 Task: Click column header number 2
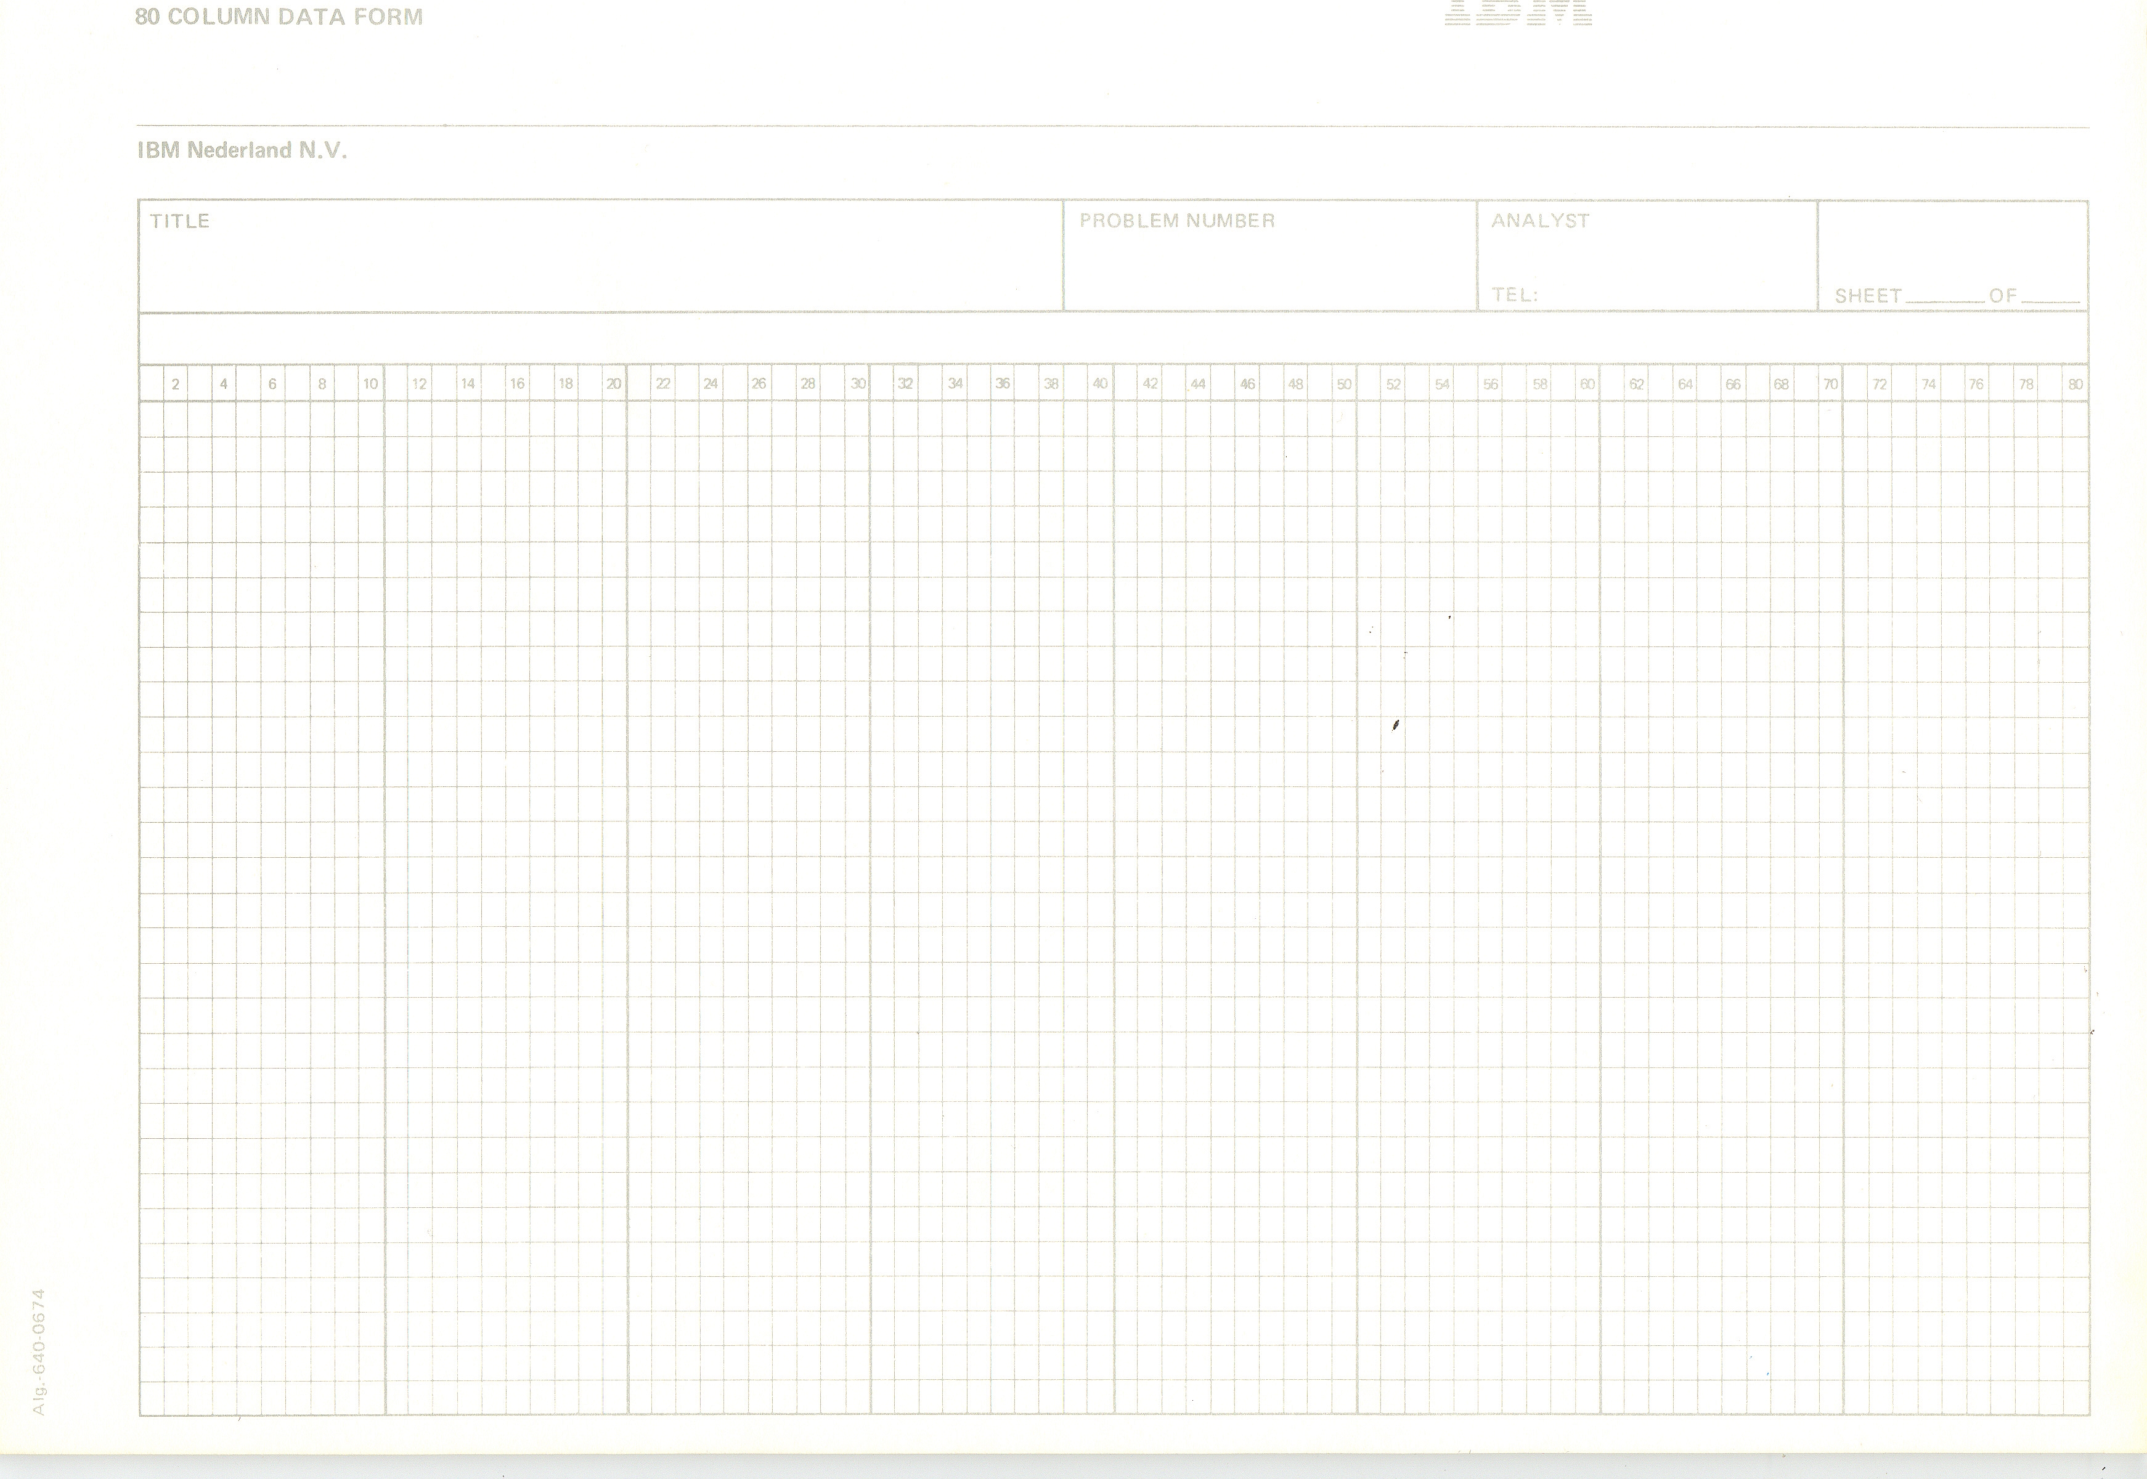point(175,385)
